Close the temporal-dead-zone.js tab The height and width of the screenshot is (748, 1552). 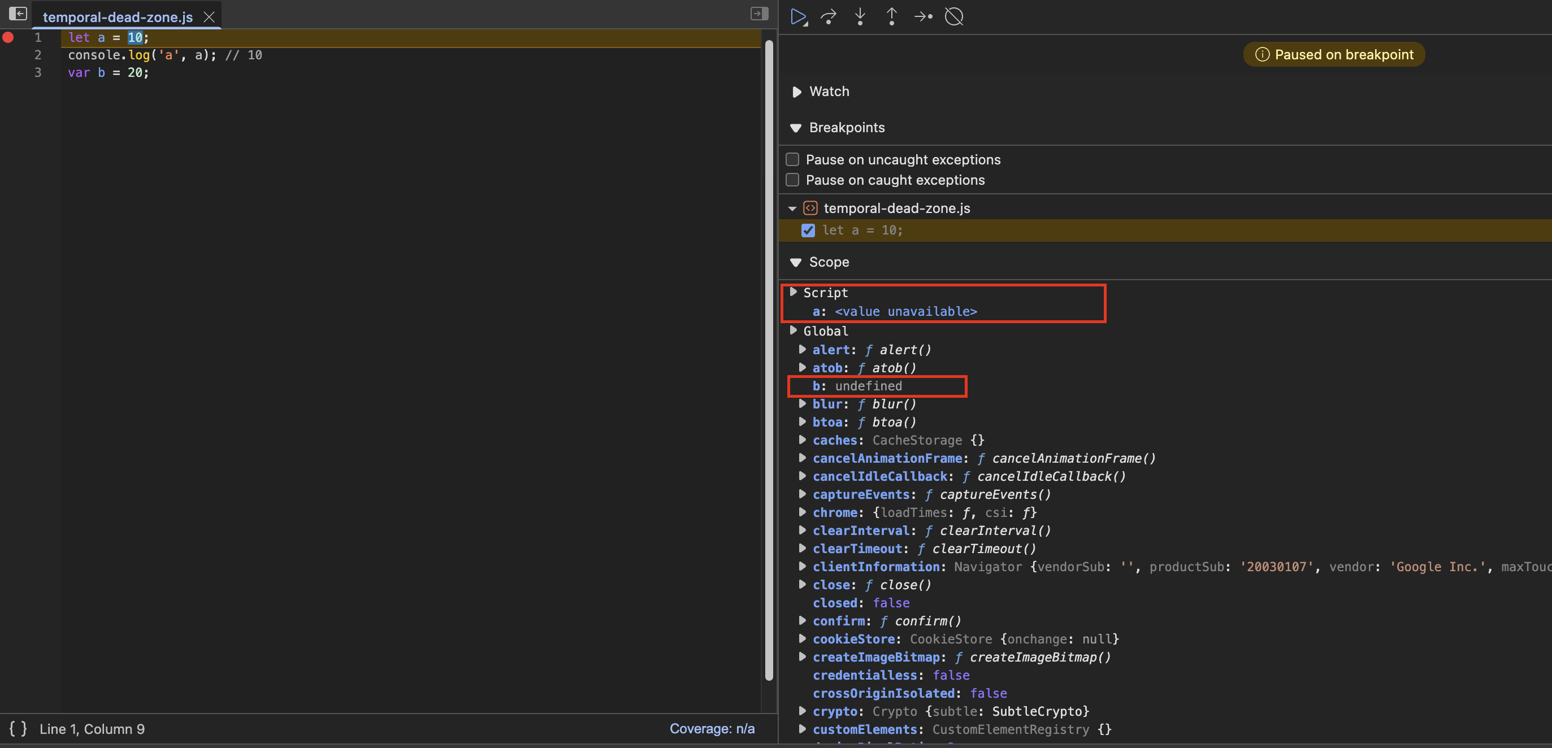[x=209, y=17]
